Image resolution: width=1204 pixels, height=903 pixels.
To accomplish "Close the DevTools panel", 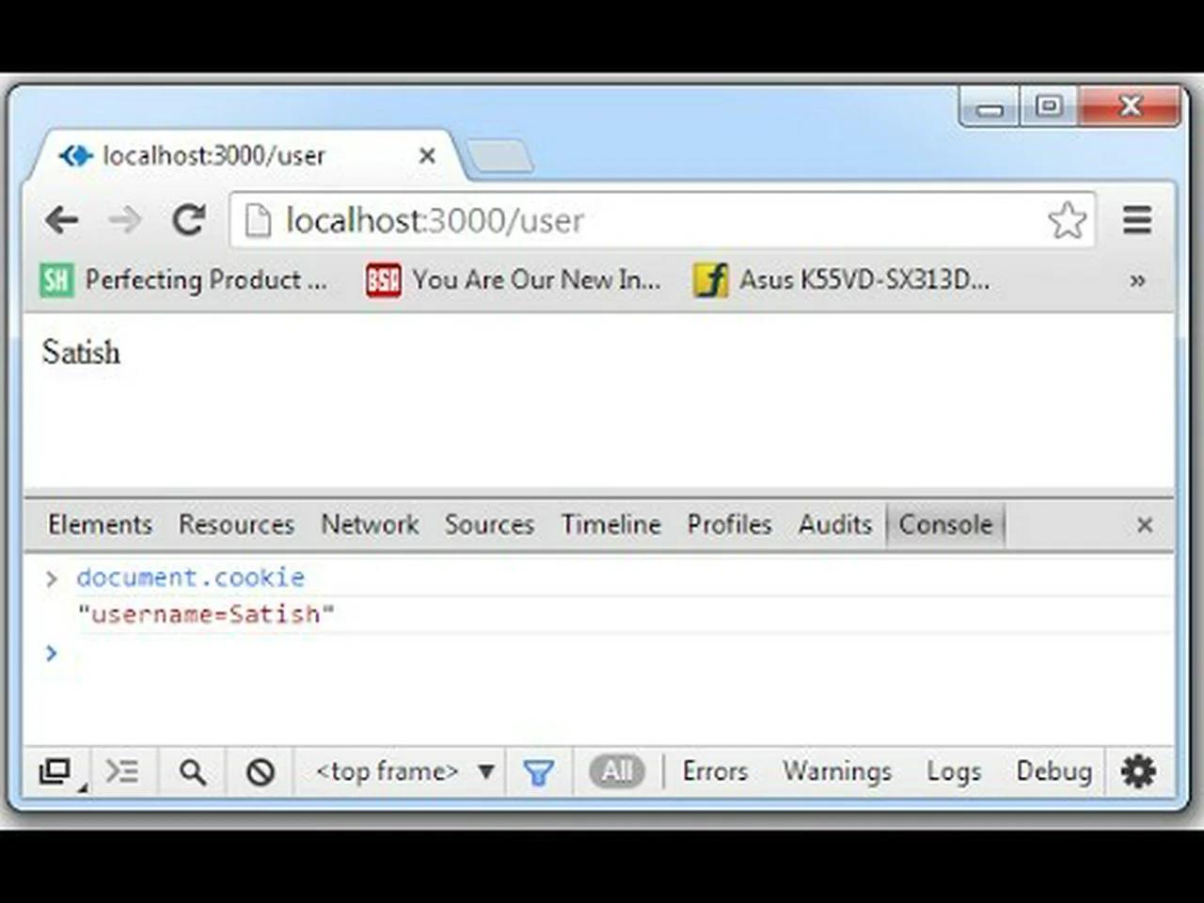I will pyautogui.click(x=1145, y=525).
